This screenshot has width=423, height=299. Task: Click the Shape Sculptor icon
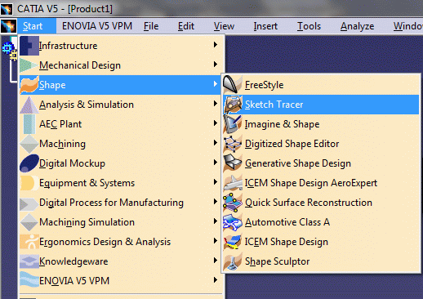[x=233, y=261]
